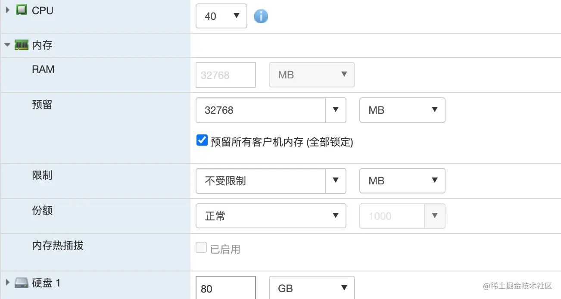Click the 内存热插拔 row label
The height and width of the screenshot is (299, 561).
58,246
